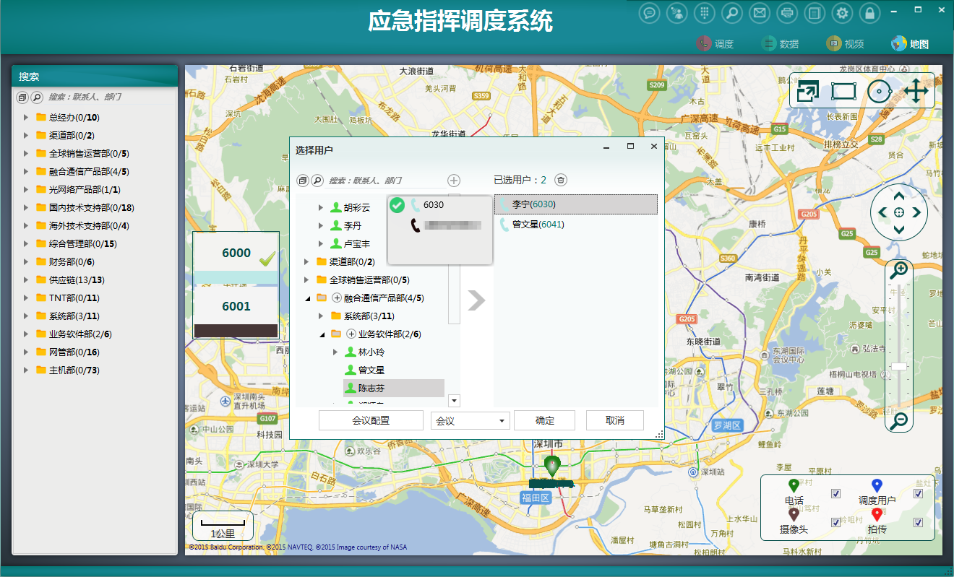The width and height of the screenshot is (954, 577).
Task: Open the dial pad from top toolbar
Action: [x=705, y=13]
